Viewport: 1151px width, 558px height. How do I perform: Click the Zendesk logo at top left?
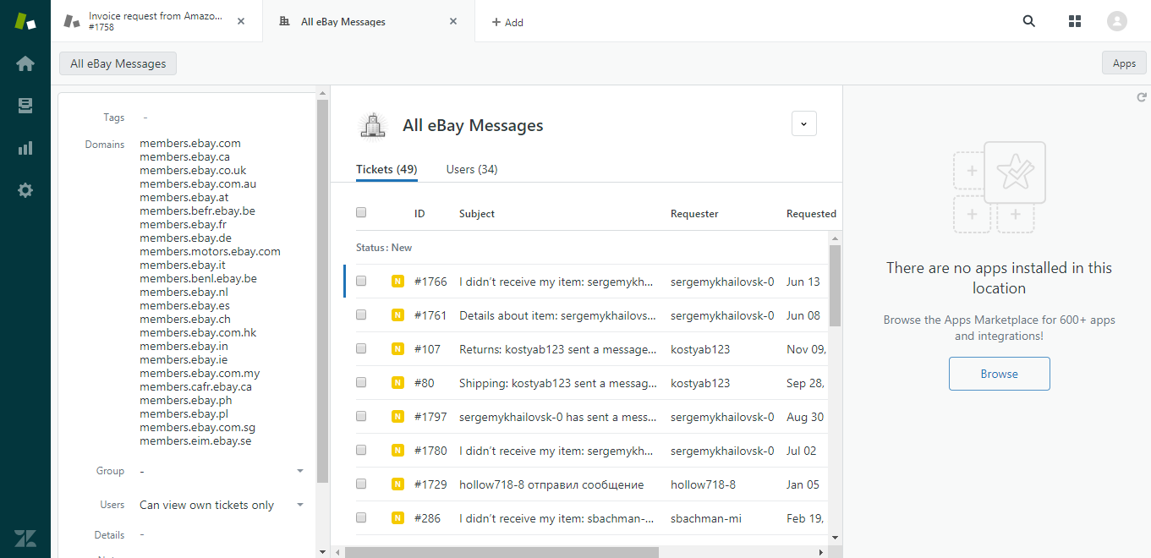[25, 21]
